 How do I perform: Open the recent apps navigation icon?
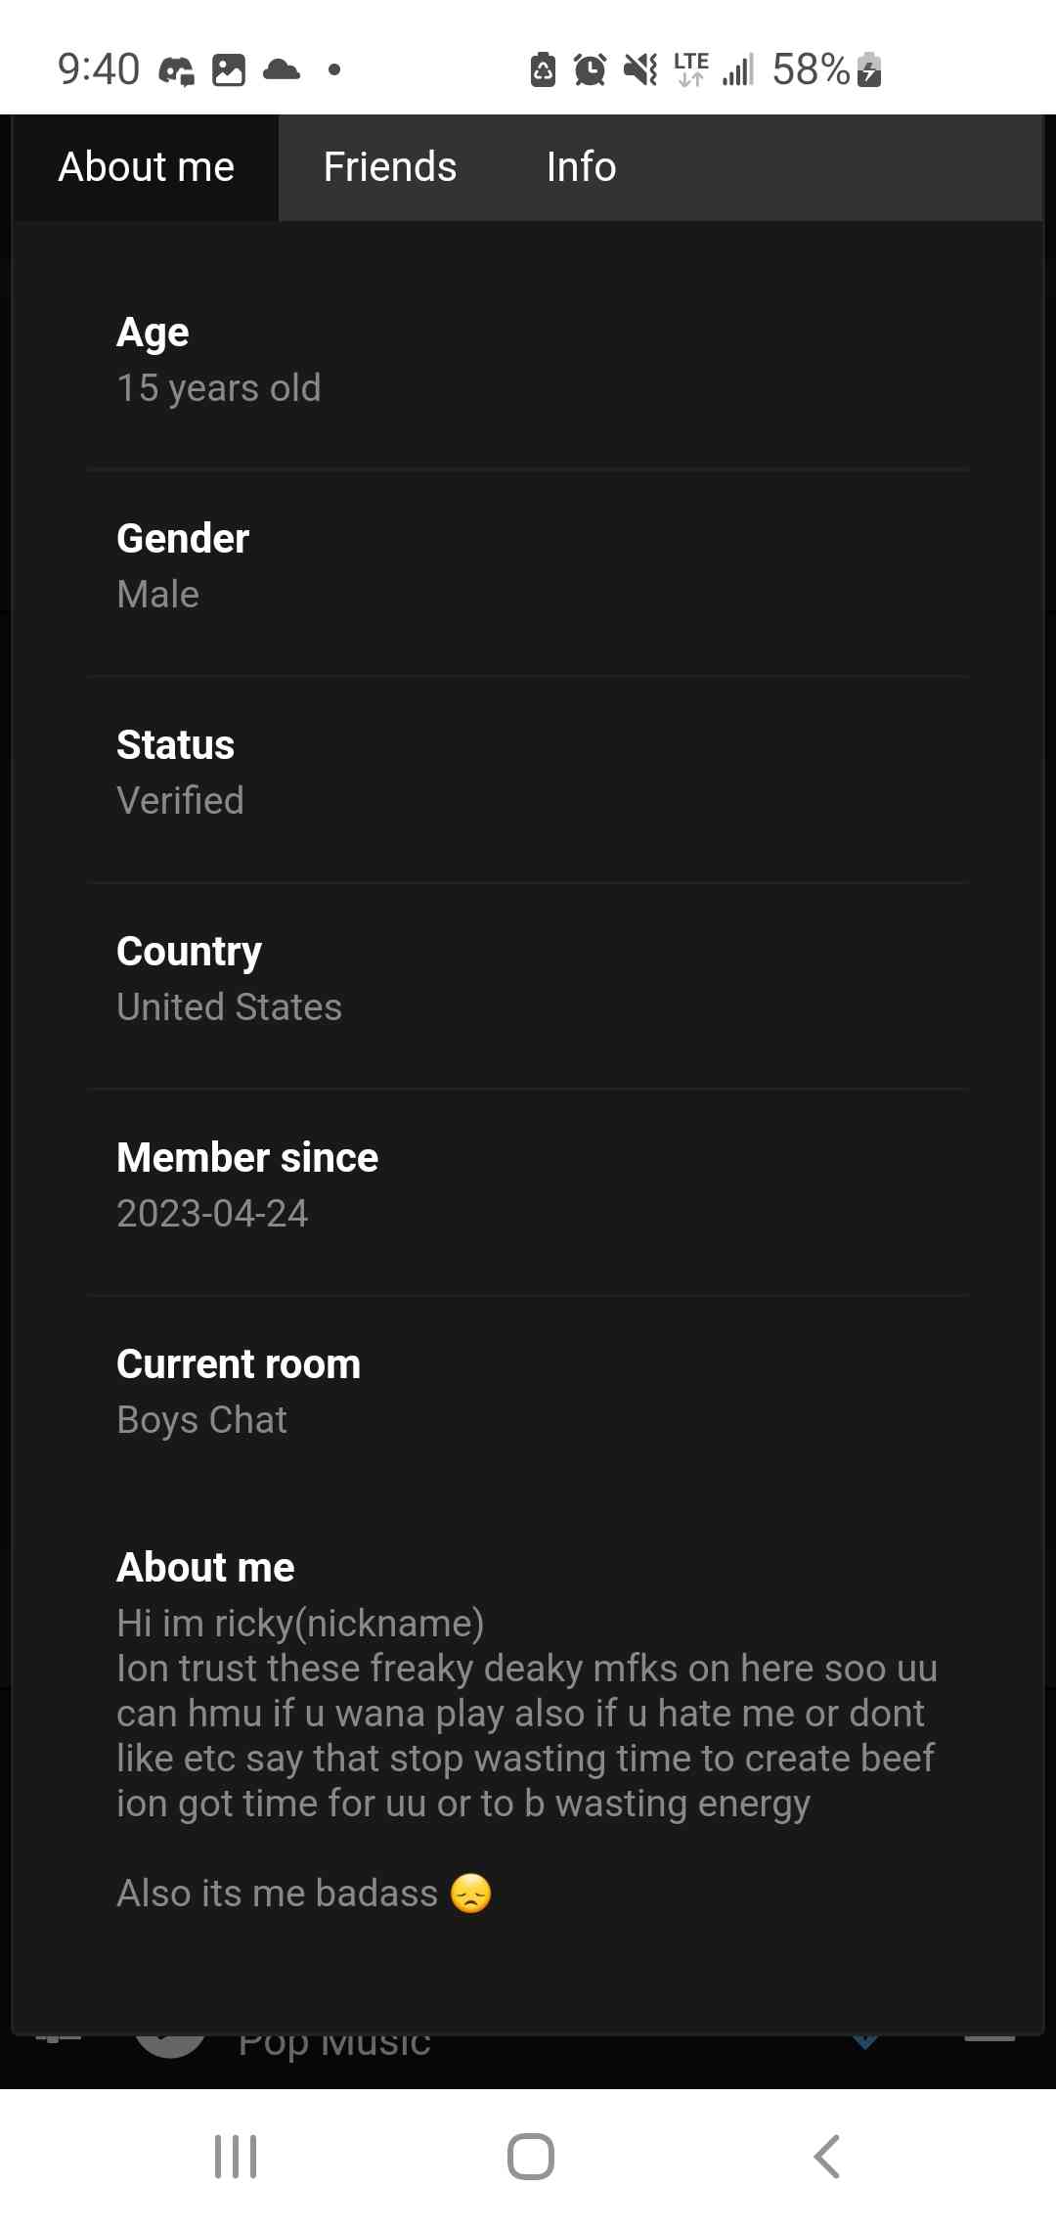(236, 2157)
